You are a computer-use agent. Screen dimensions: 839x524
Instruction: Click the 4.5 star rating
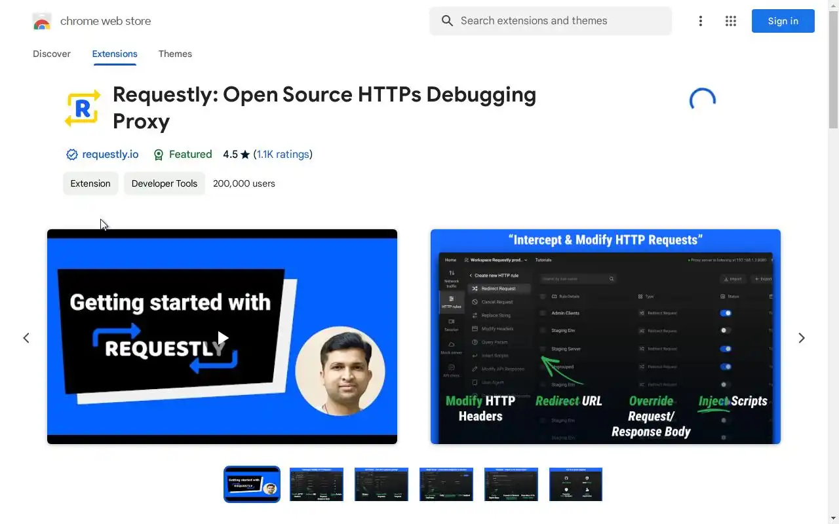pyautogui.click(x=236, y=155)
